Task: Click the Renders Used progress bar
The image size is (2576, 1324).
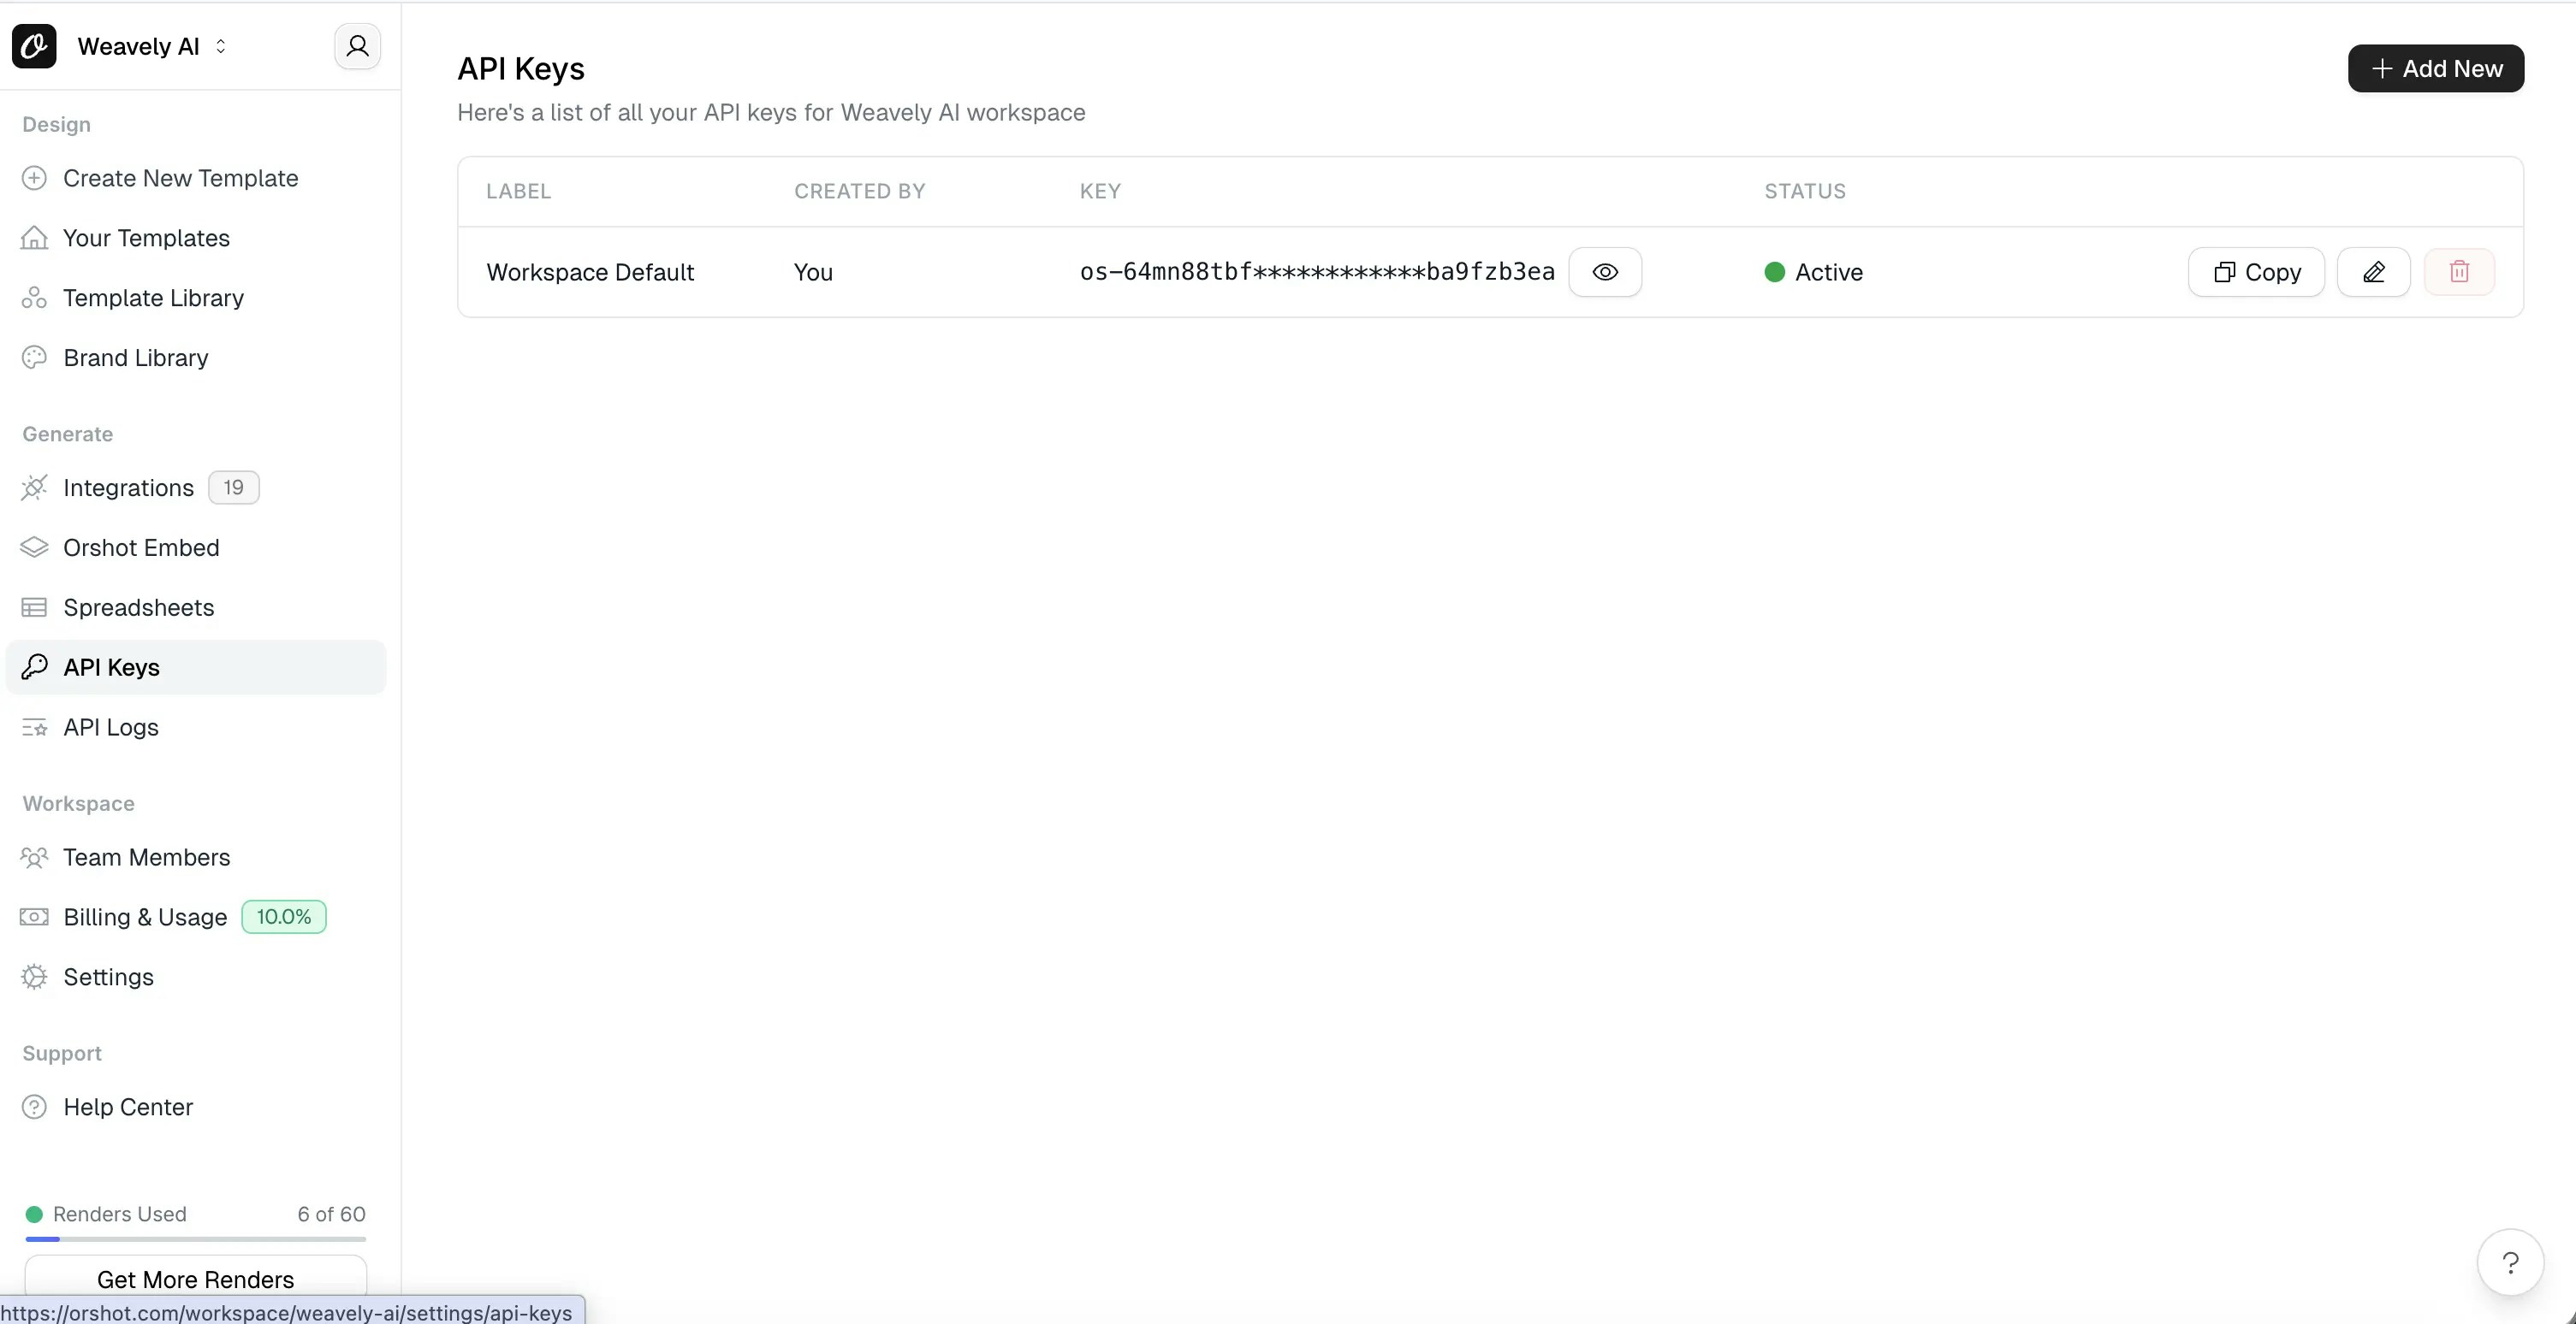Action: coord(196,1239)
